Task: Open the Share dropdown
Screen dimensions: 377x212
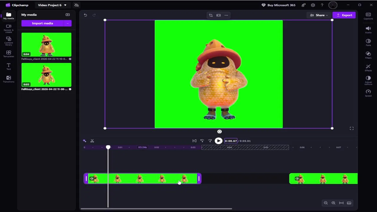Action: (319, 15)
